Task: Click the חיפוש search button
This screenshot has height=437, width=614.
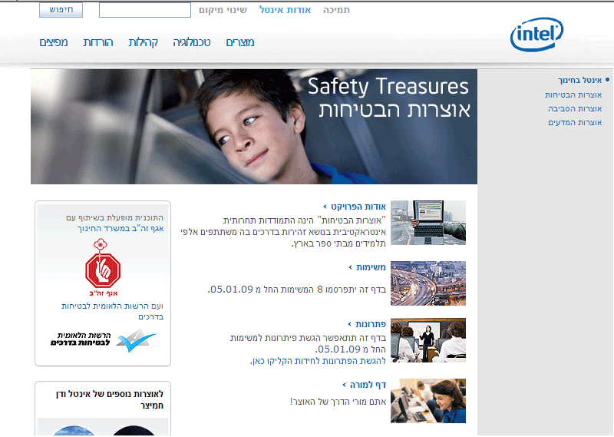Action: [x=61, y=10]
